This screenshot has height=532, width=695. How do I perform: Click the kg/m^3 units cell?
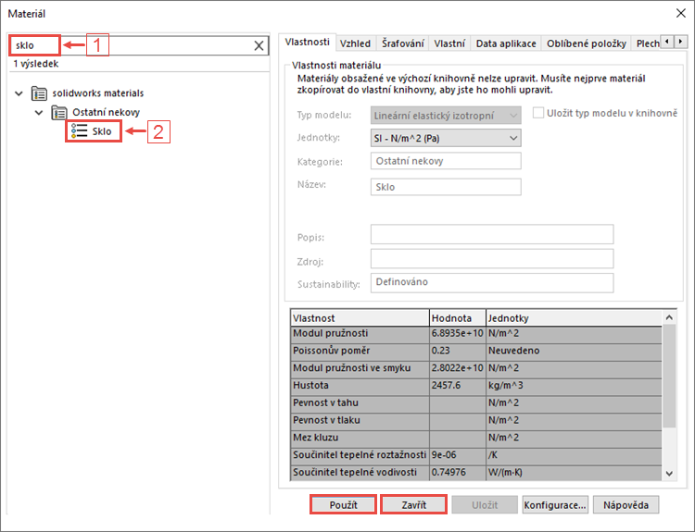pos(574,386)
